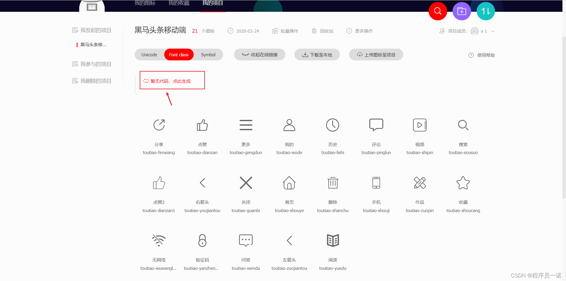The height and width of the screenshot is (281, 566).
Task: Click 下载至本地 button
Action: 317,54
